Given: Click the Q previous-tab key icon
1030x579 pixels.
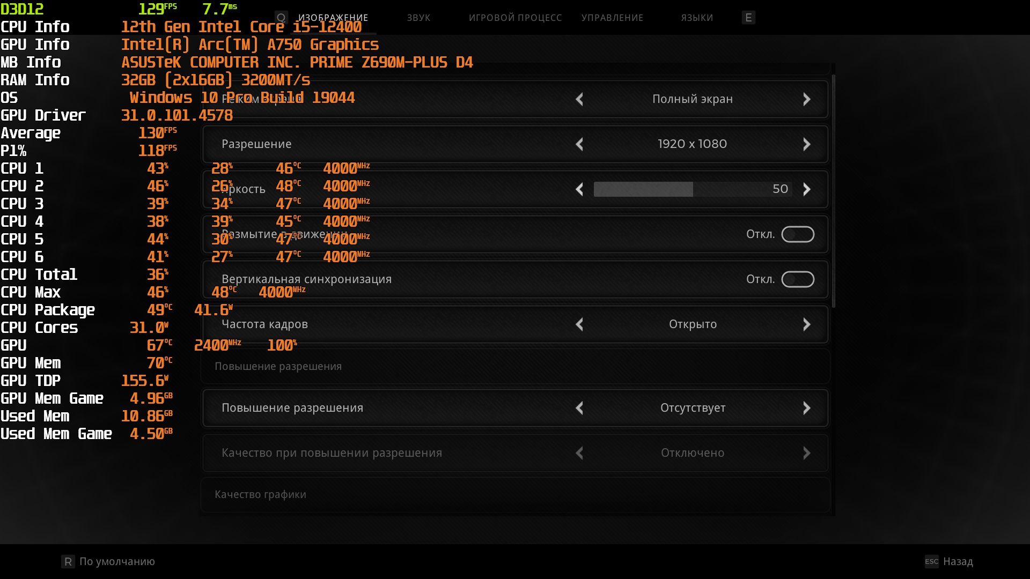Looking at the screenshot, I should [x=281, y=18].
